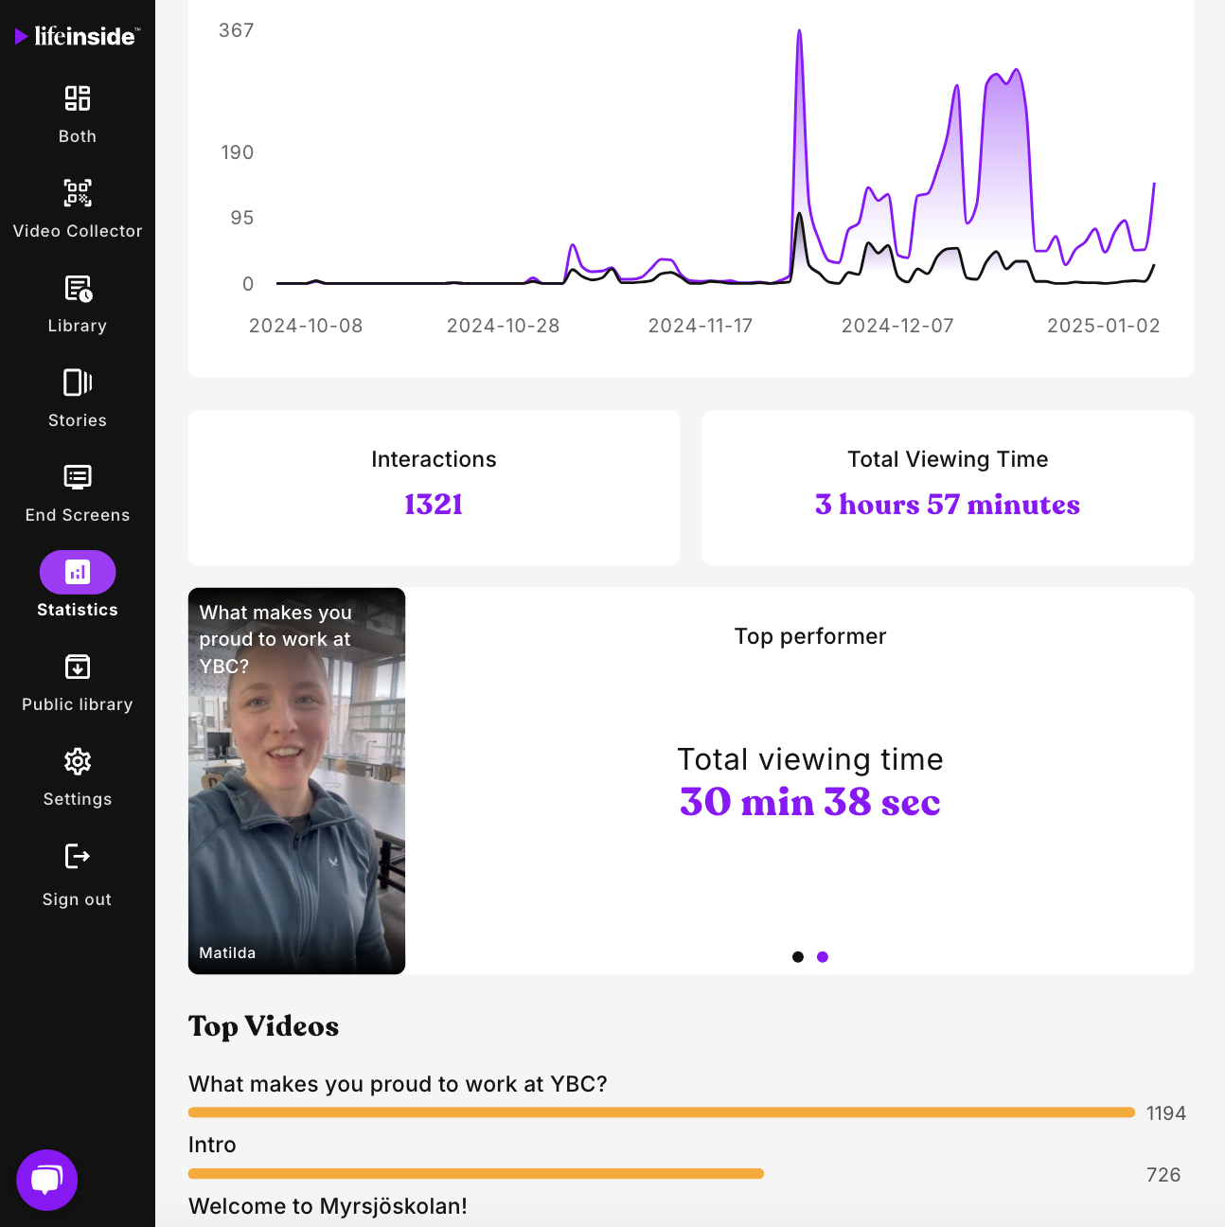
Task: Open Matilda's top performer video thumbnail
Action: pos(296,781)
